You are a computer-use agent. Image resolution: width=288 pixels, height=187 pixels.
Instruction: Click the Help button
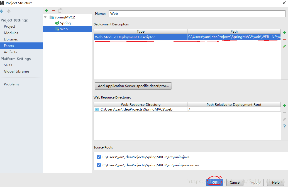coord(276,183)
